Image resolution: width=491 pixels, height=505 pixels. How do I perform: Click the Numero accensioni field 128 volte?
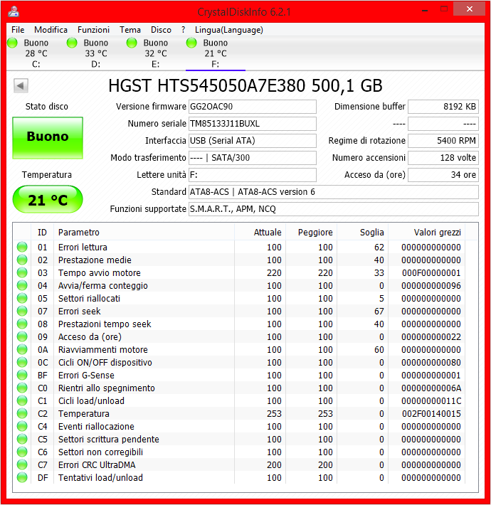pyautogui.click(x=443, y=158)
